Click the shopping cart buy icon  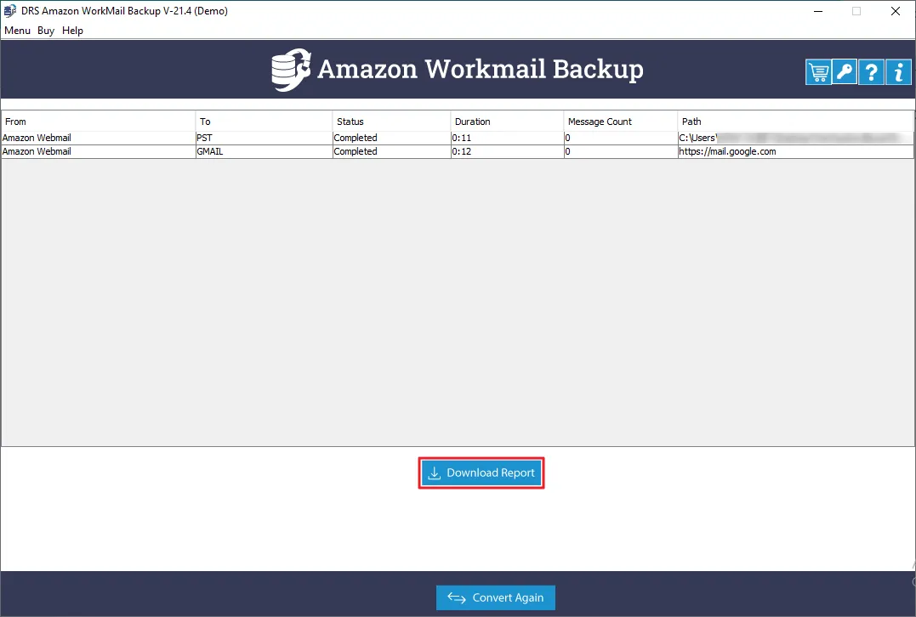pos(818,72)
